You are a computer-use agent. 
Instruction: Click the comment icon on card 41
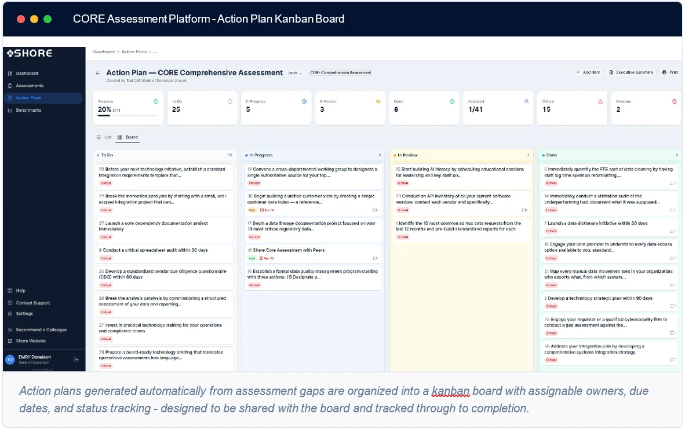(375, 258)
